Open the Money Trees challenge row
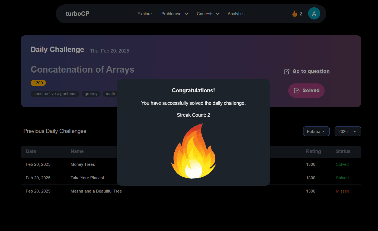 [x=83, y=164]
